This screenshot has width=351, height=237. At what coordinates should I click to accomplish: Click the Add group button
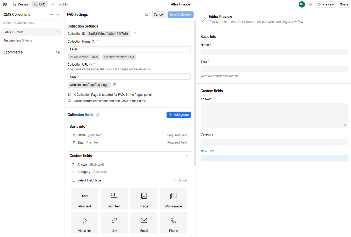[x=178, y=115]
